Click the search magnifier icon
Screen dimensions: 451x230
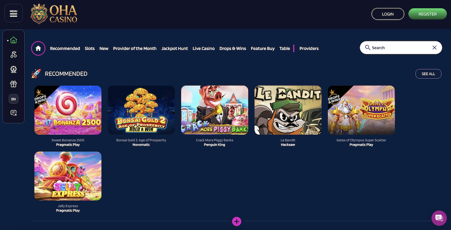368,48
